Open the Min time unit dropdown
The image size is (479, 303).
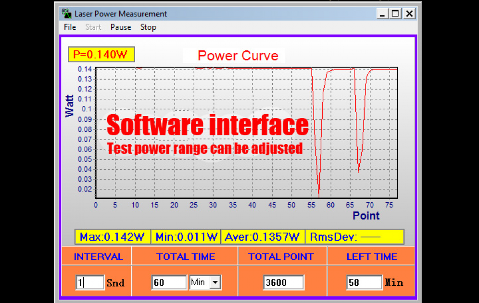click(215, 282)
